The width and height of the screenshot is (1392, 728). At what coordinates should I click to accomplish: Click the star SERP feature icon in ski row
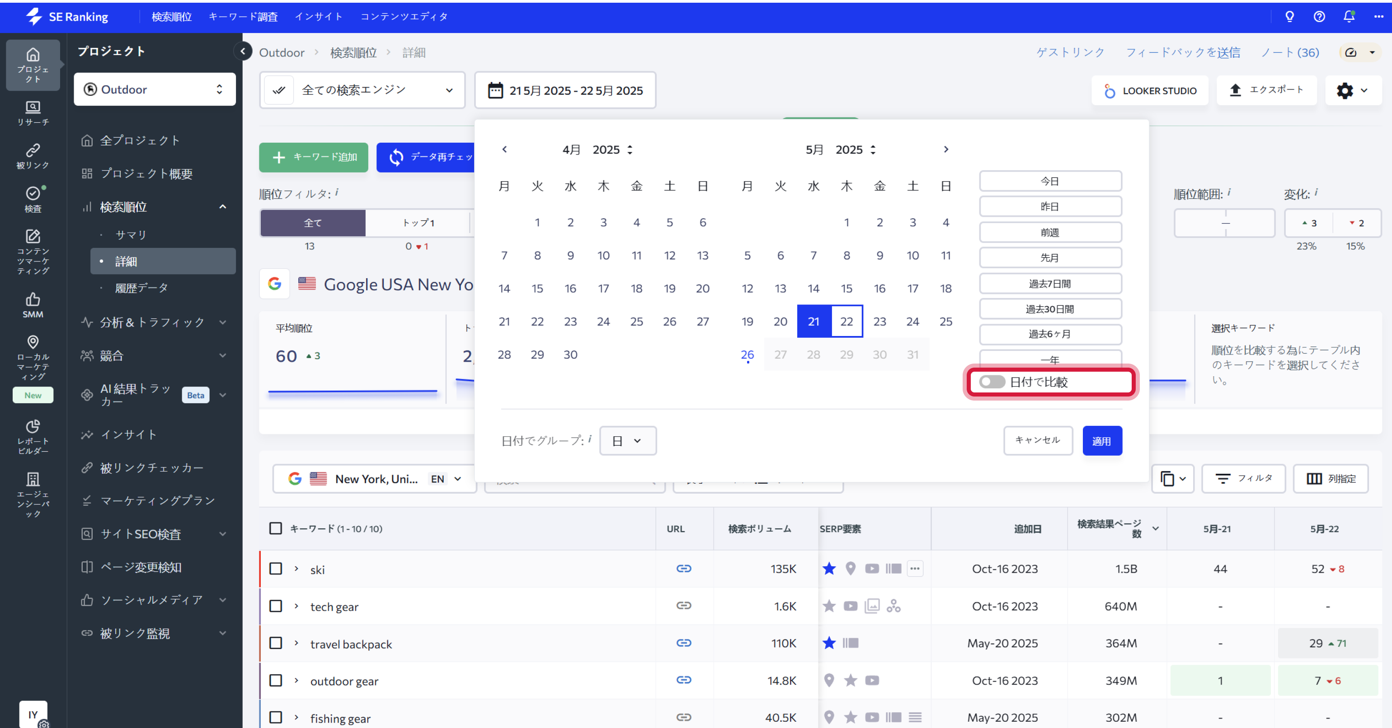click(829, 568)
